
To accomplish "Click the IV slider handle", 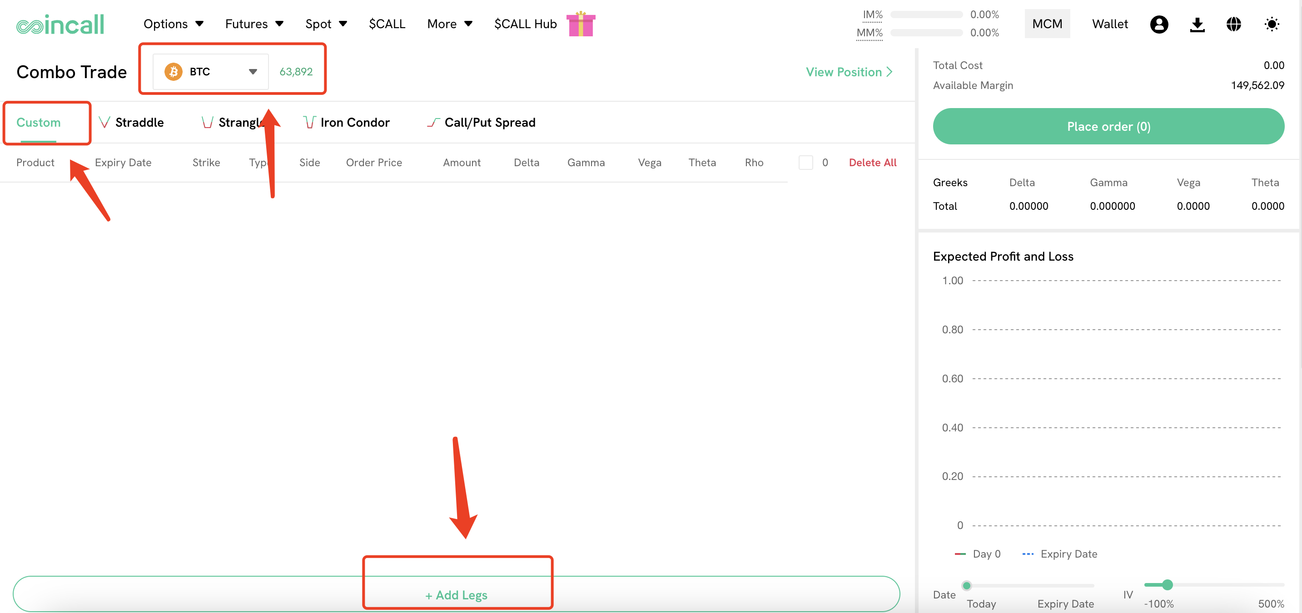I will (x=1167, y=585).
